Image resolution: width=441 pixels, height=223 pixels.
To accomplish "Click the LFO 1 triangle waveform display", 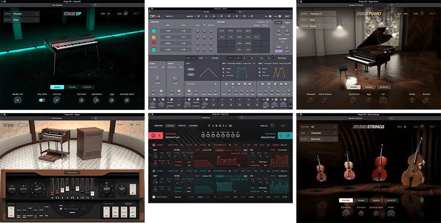I will click(x=208, y=72).
